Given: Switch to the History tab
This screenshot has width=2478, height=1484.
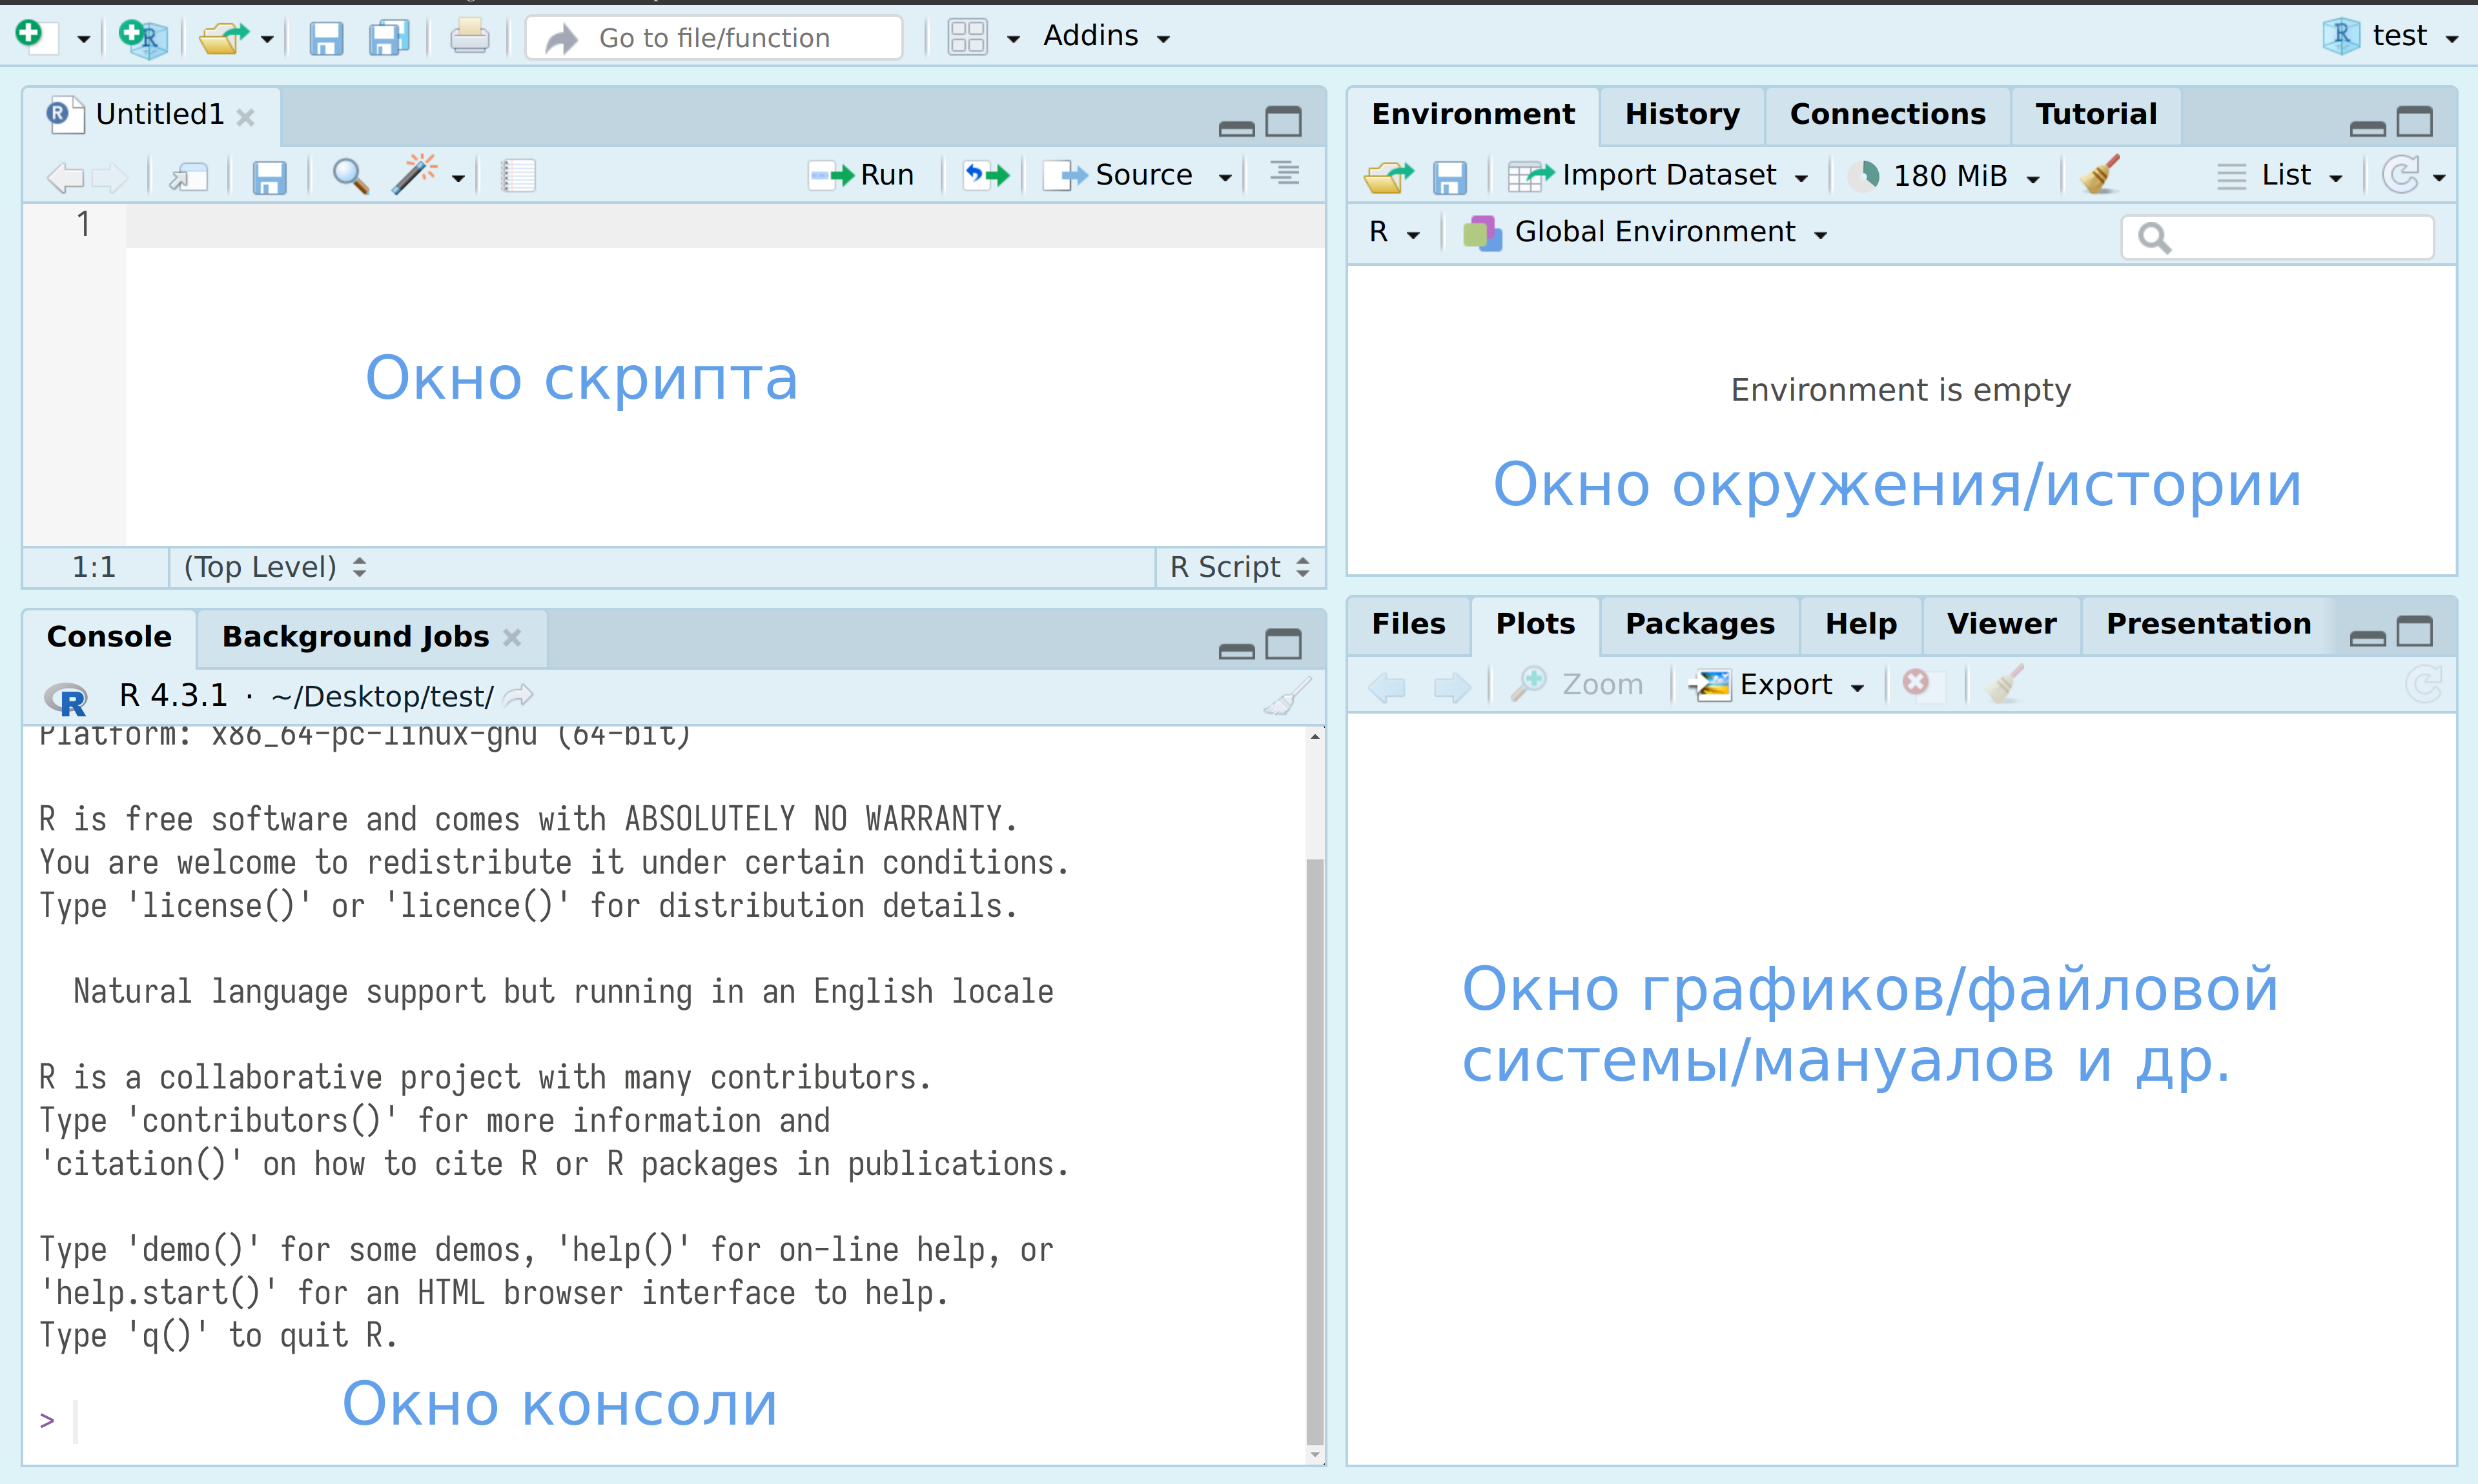Looking at the screenshot, I should point(1682,114).
